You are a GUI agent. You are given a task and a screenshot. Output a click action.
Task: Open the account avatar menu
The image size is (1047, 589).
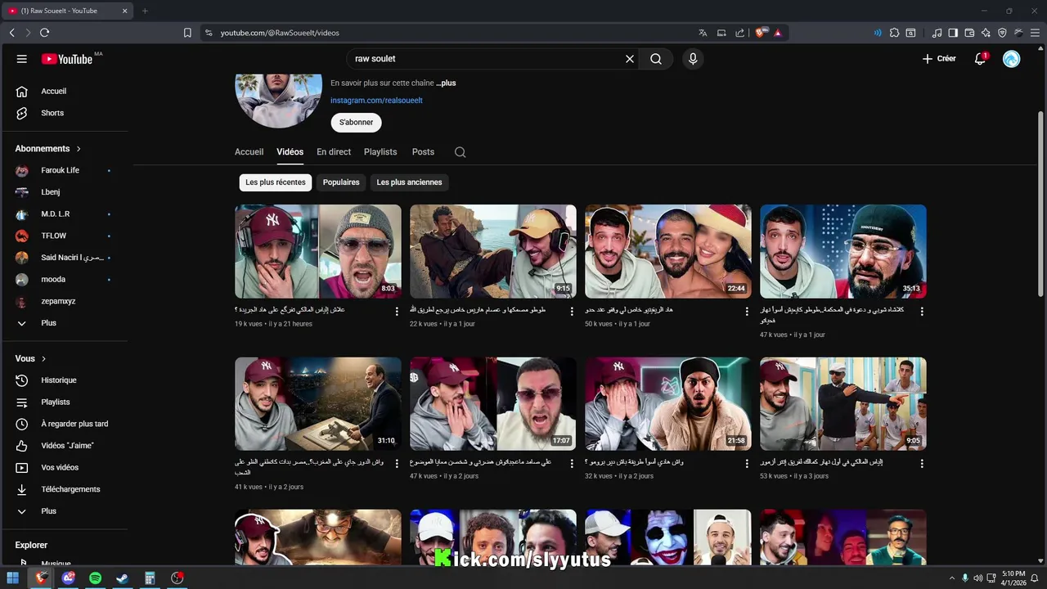(1012, 59)
